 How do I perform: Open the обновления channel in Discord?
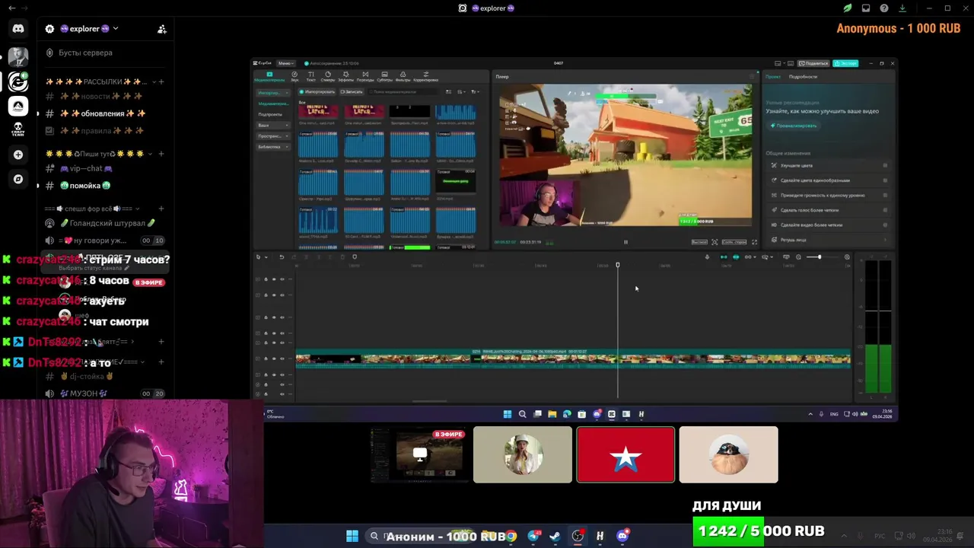tap(103, 113)
